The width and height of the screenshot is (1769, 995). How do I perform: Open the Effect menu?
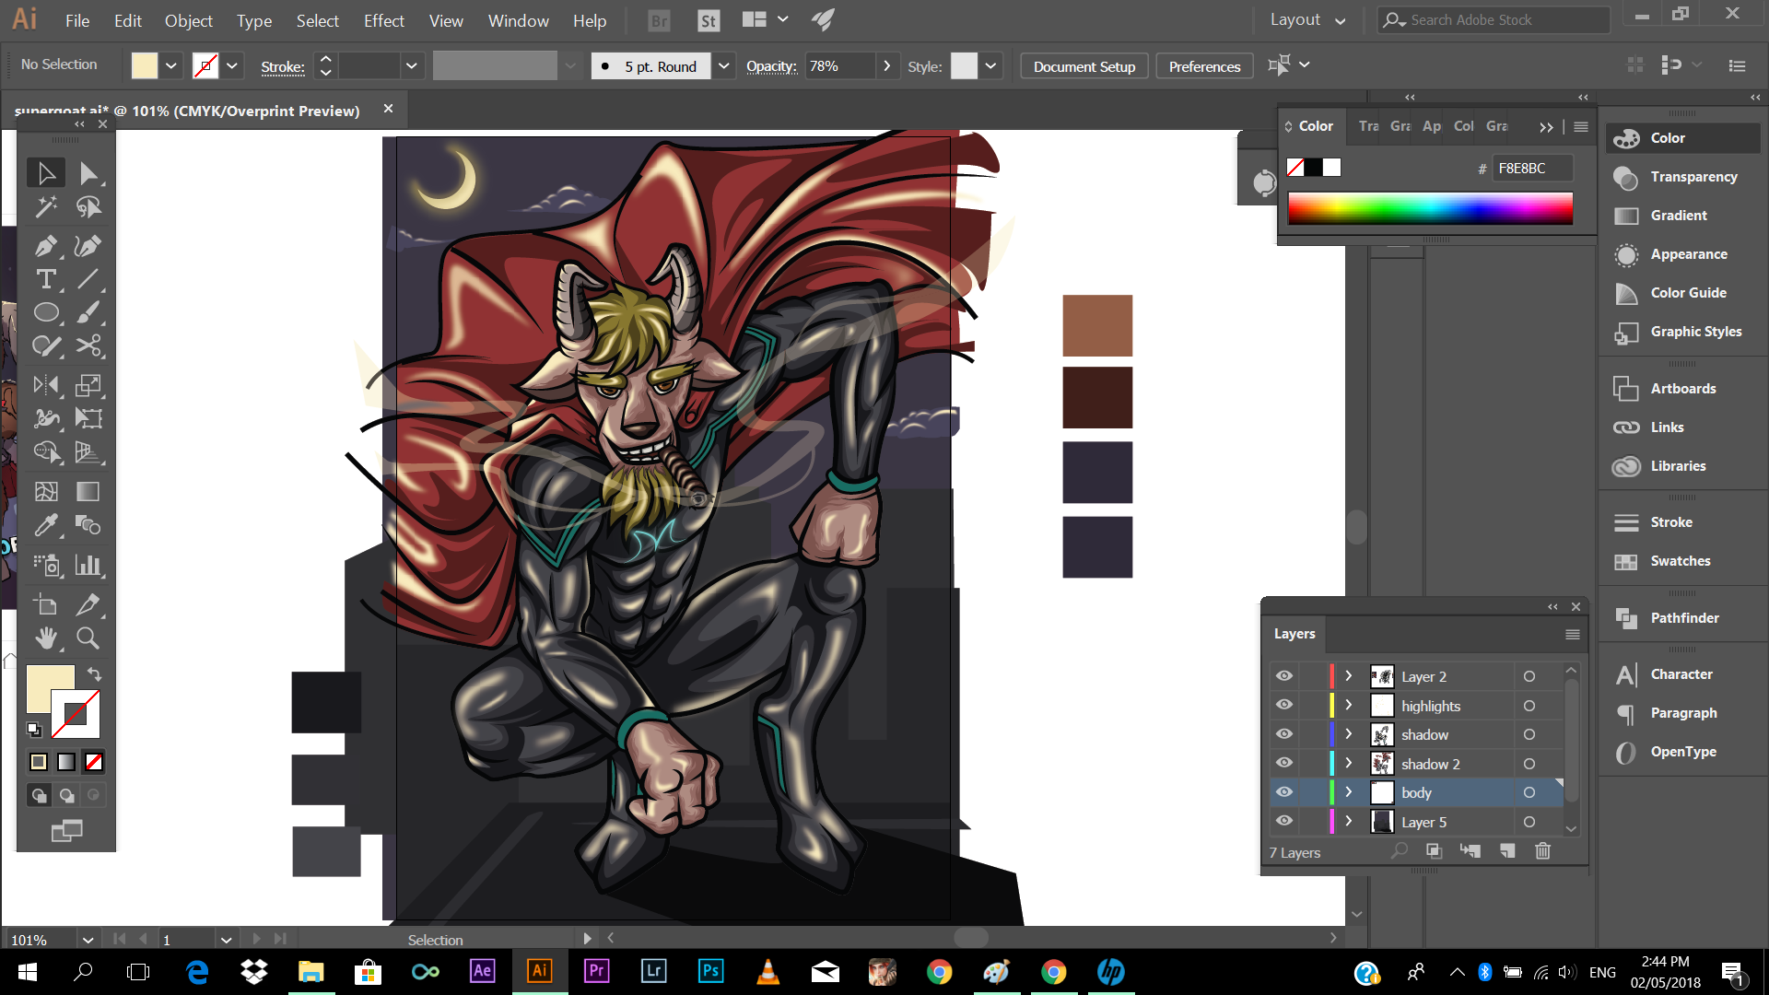coord(383,20)
